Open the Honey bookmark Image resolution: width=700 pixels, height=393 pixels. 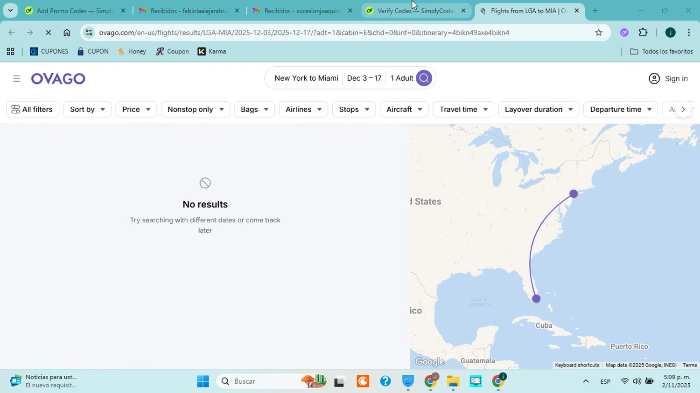click(132, 52)
